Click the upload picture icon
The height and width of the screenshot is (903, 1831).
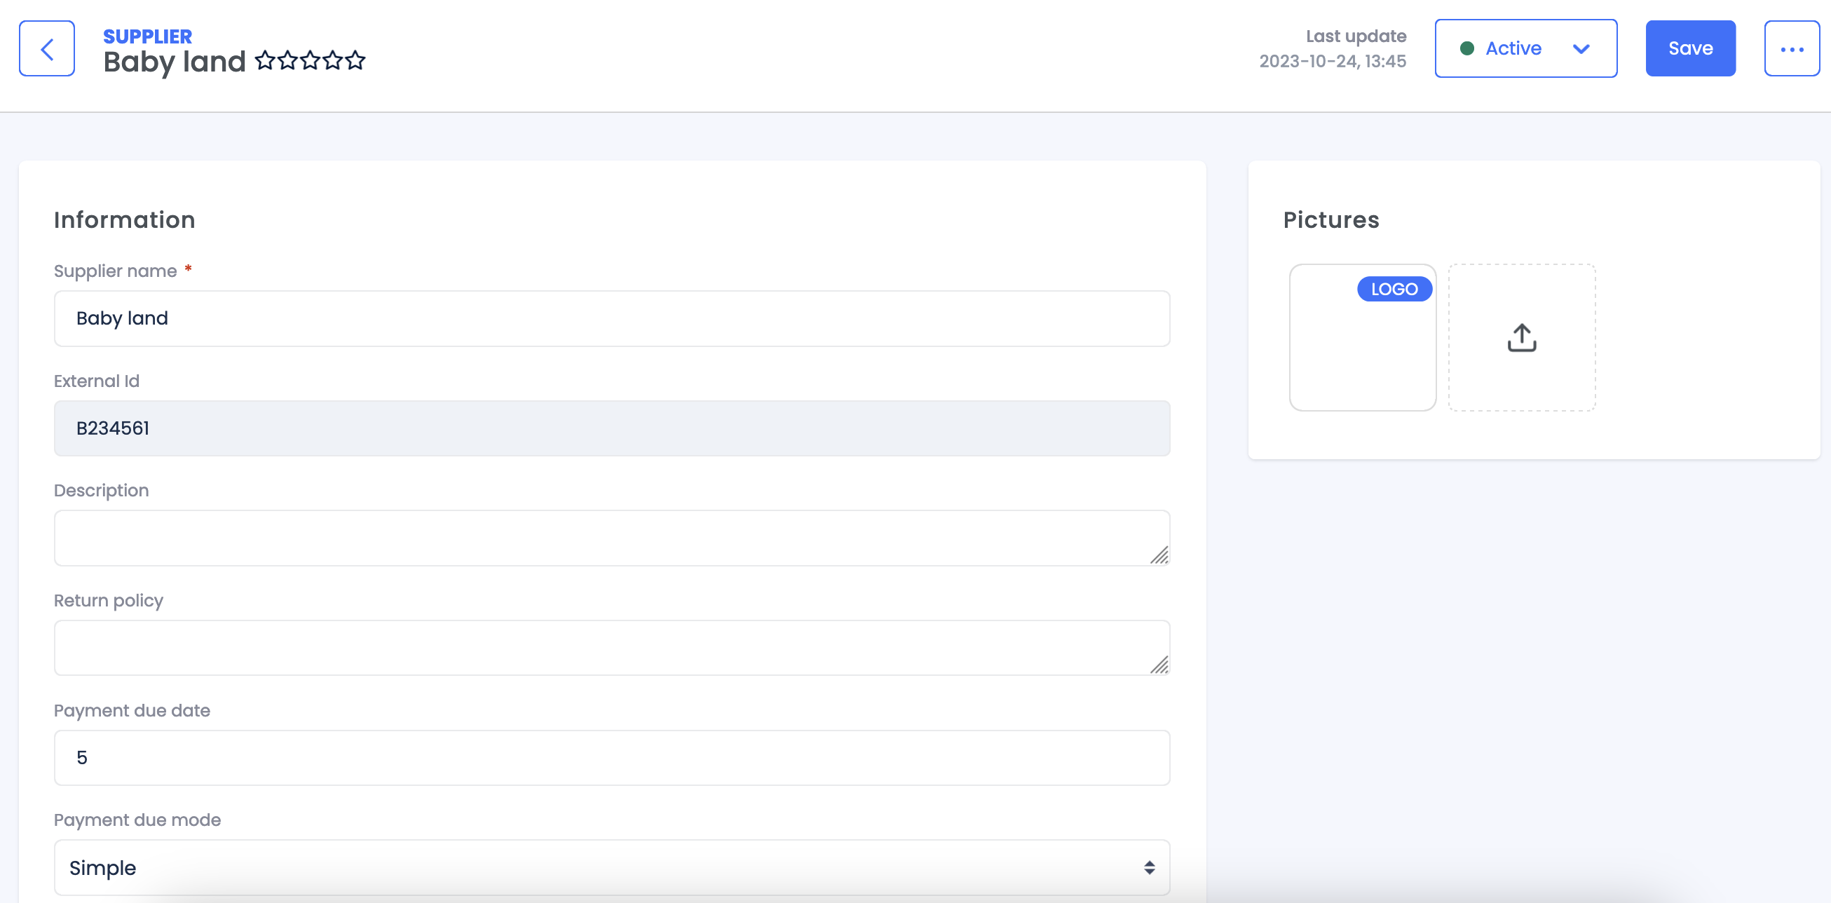[x=1521, y=338]
